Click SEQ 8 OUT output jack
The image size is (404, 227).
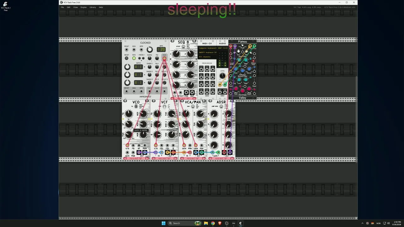coord(192,92)
